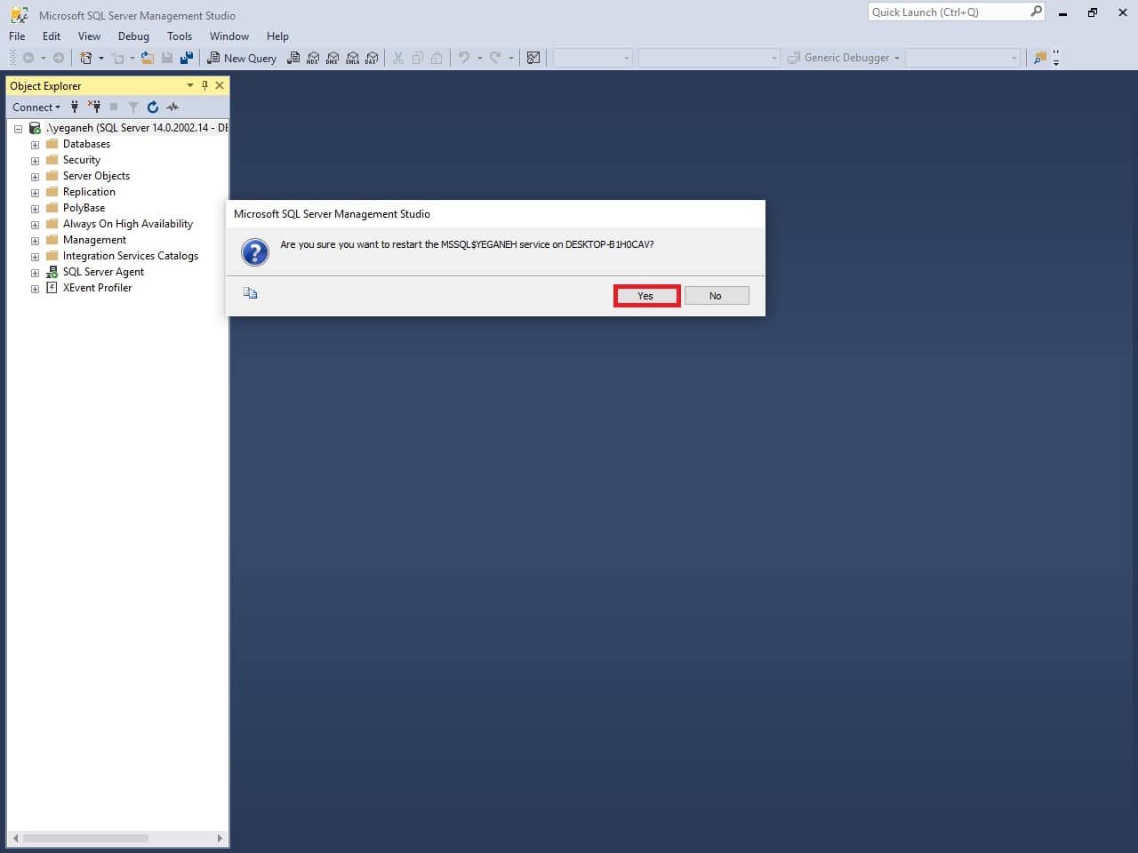Screen dimensions: 1138x853
Task: Expand the XEvent Profiler node
Action: point(35,289)
